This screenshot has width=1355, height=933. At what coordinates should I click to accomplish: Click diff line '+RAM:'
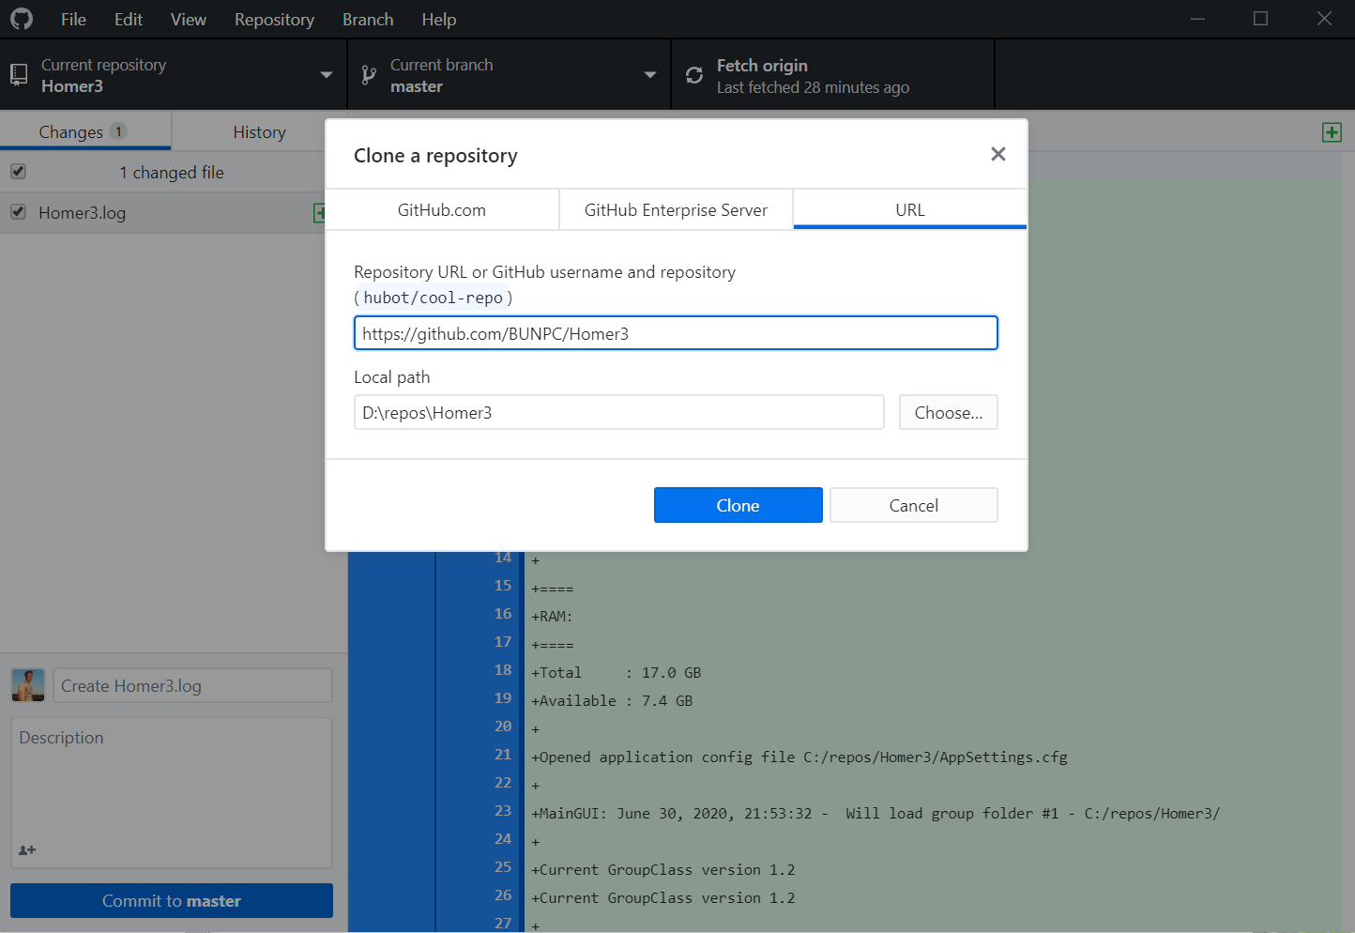tap(552, 617)
